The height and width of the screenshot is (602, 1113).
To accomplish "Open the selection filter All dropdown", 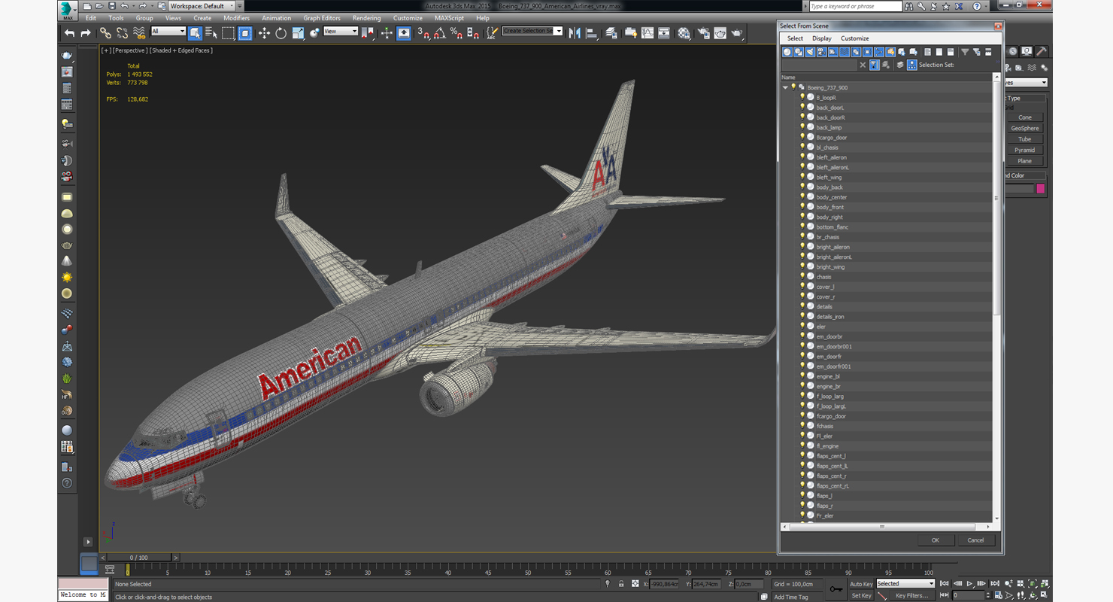I will (x=168, y=32).
